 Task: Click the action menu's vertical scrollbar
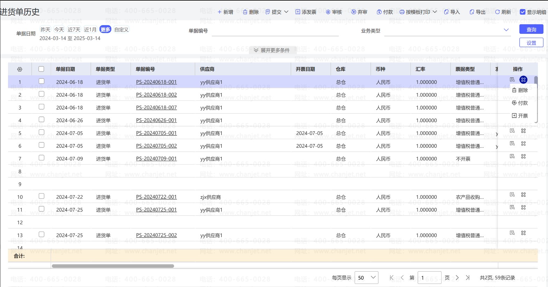click(536, 99)
